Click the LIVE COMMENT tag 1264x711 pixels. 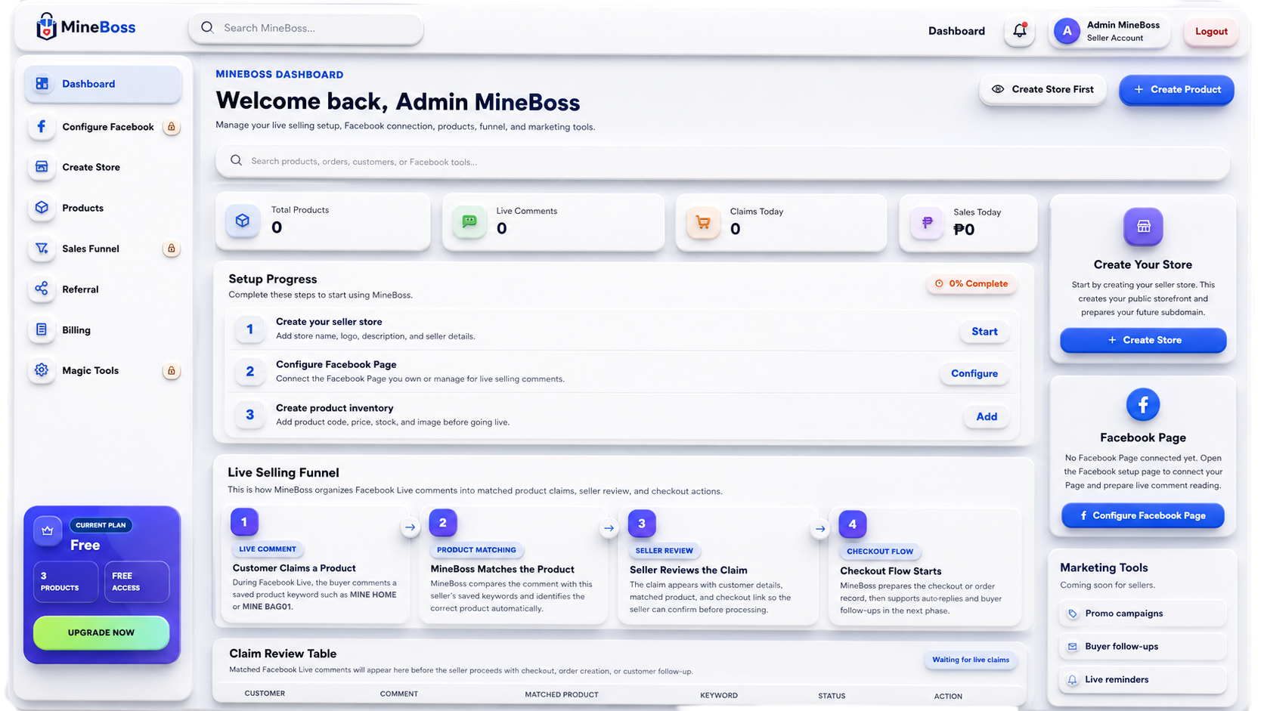pyautogui.click(x=268, y=549)
